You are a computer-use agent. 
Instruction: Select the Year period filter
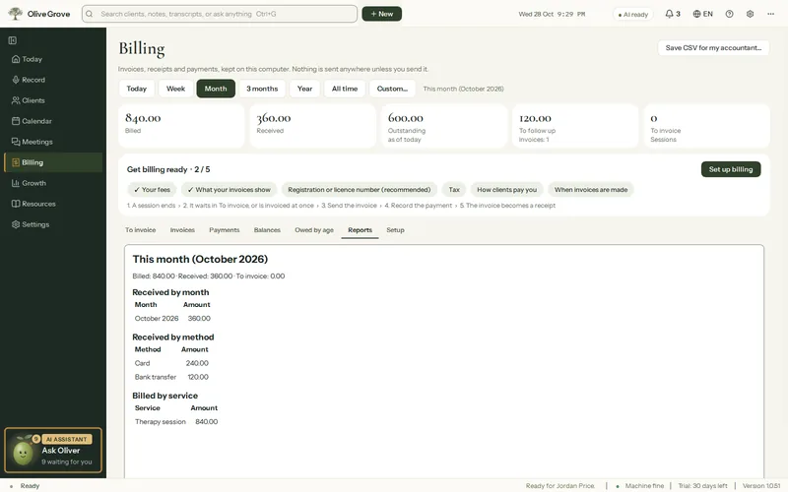pyautogui.click(x=304, y=89)
